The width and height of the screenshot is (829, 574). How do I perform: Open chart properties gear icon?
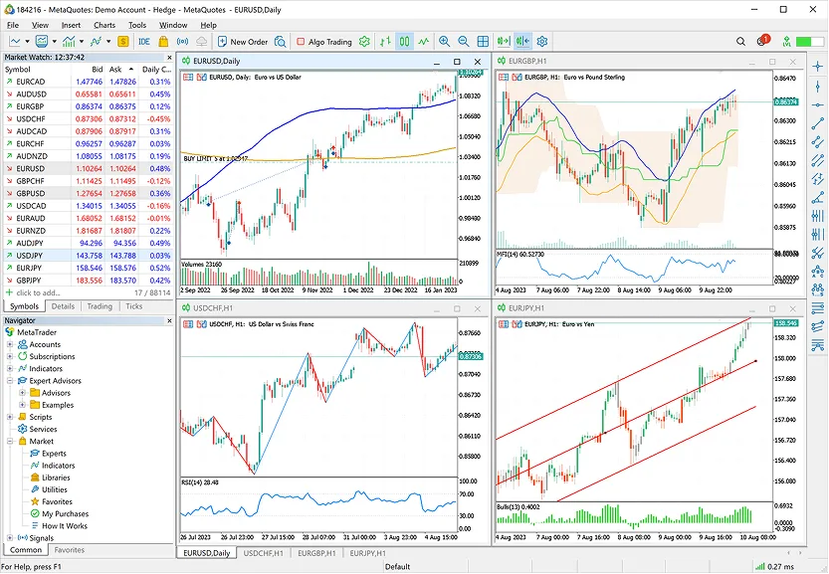[x=542, y=41]
